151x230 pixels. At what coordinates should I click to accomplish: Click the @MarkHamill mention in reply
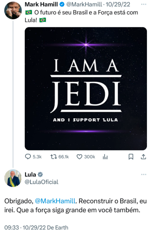click(x=55, y=201)
